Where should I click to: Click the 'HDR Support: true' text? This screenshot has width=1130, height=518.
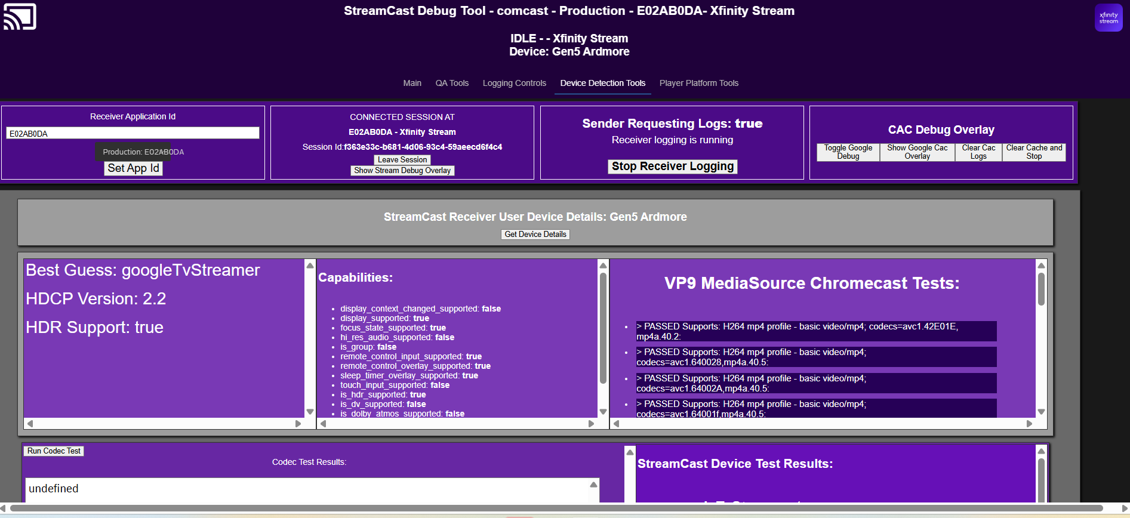pyautogui.click(x=94, y=328)
